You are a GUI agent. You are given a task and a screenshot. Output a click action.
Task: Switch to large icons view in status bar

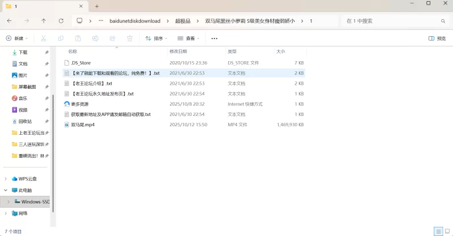click(x=447, y=231)
